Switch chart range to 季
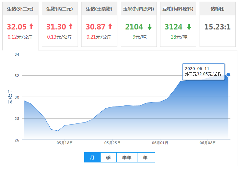Image resolution: width=240 pixels, height=169 pixels. [x=108, y=158]
